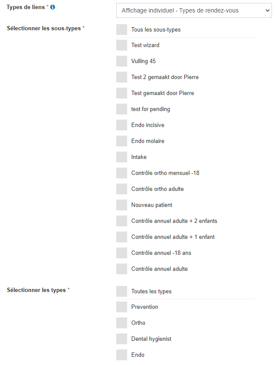The width and height of the screenshot is (275, 365).
Task: Enable the Intake sub-type checkbox
Action: coord(122,157)
